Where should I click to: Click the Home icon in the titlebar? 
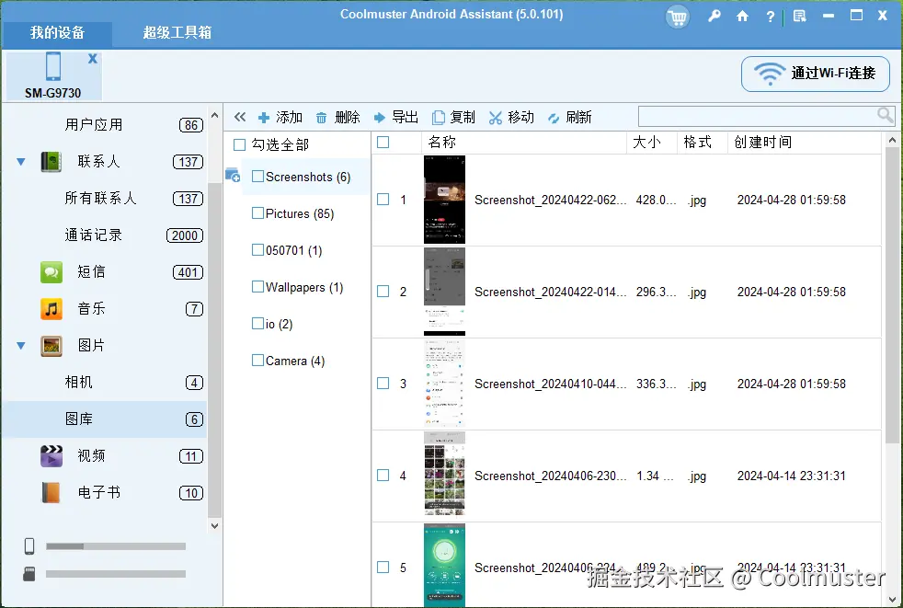tap(742, 16)
